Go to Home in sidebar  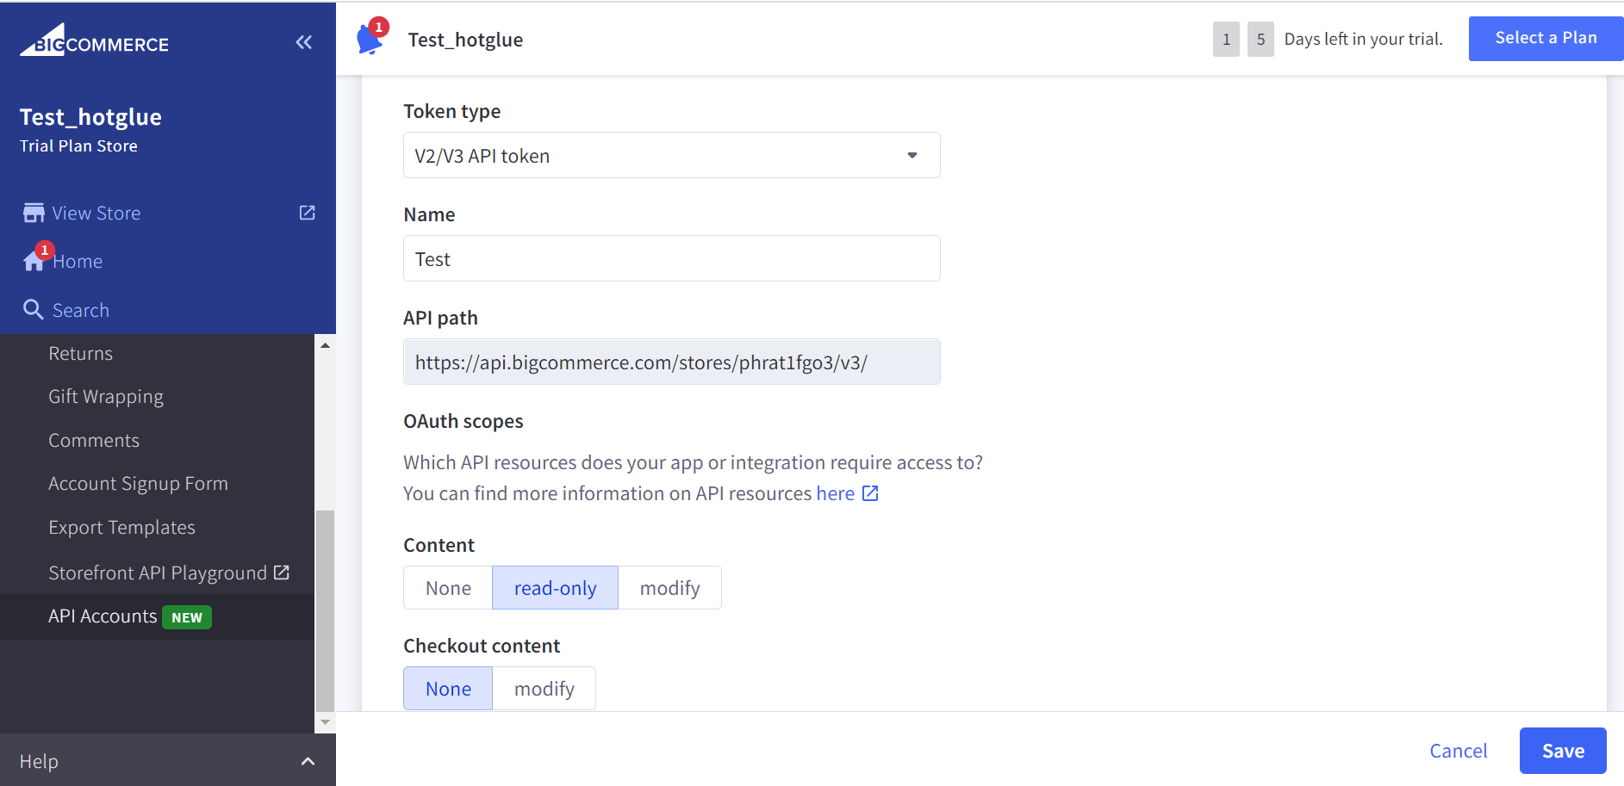(x=78, y=262)
